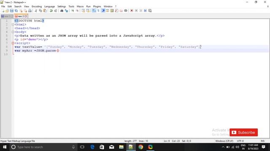270x151 pixels.
Task: Open the Function List toolbar icon
Action: click(116, 10)
